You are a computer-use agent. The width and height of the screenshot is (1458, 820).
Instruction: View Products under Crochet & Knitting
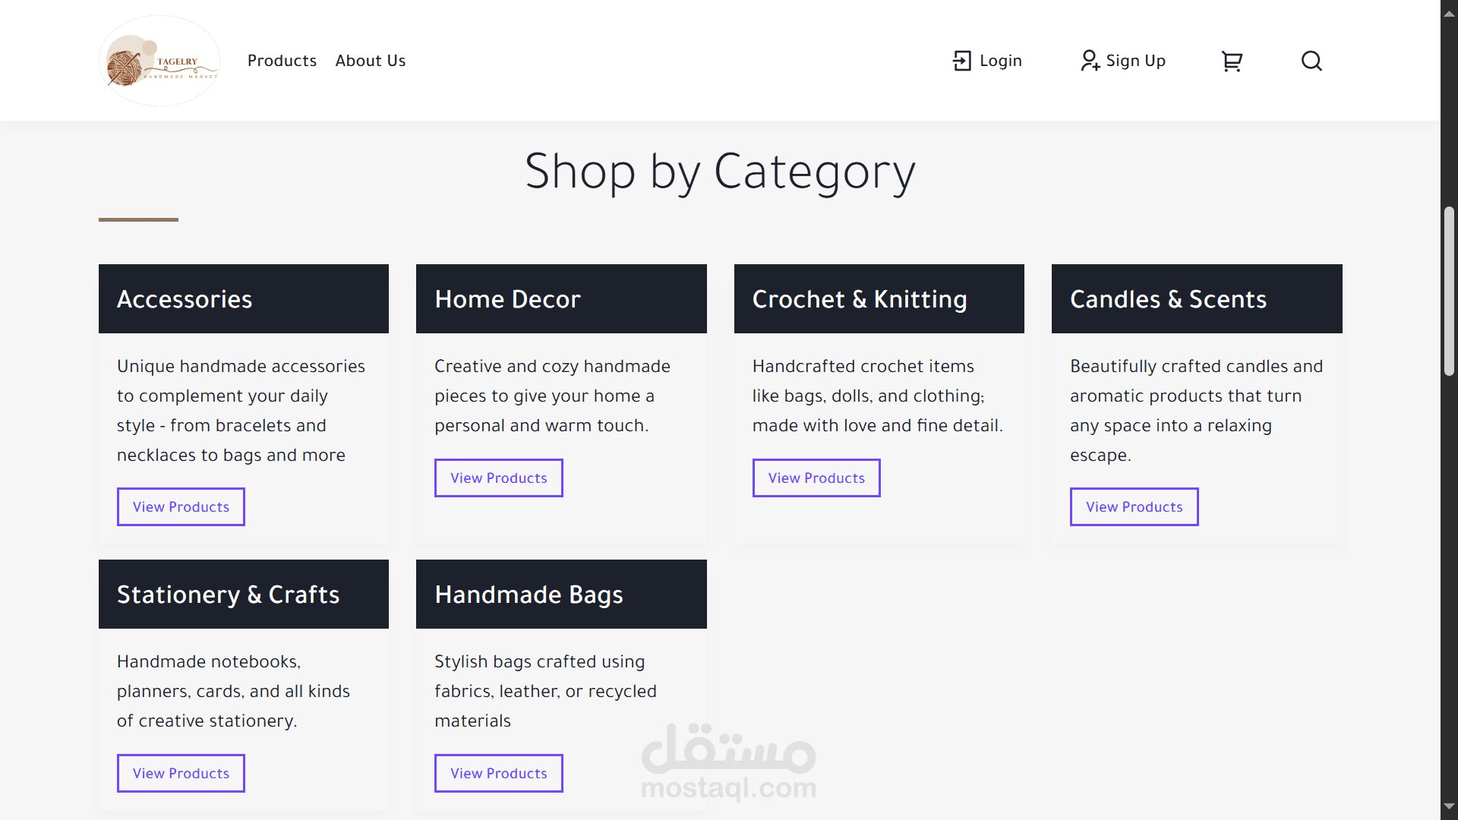(816, 478)
